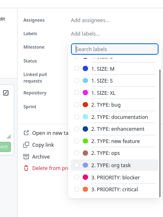
Task: Select the 1. SIZE: M label text
Action: click(103, 69)
